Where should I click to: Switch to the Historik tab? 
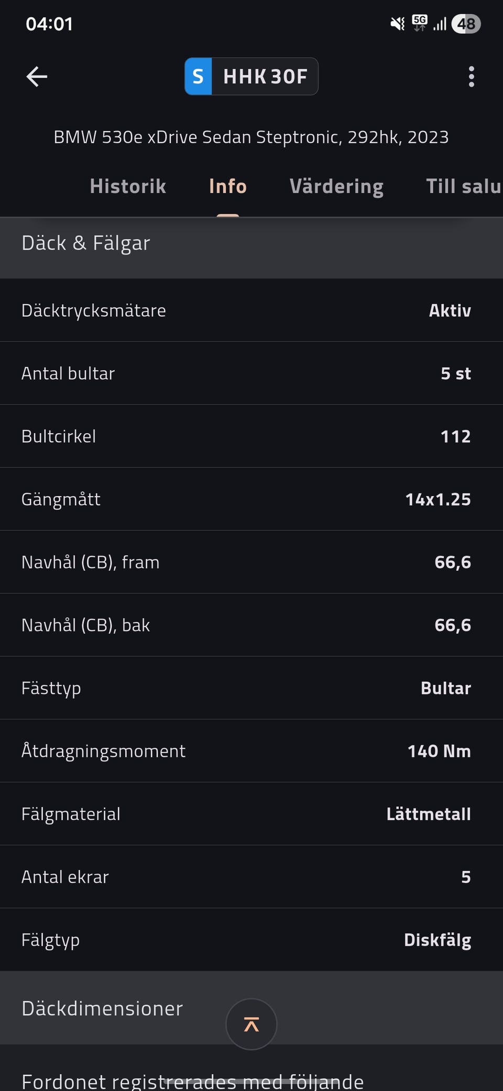pyautogui.click(x=128, y=186)
